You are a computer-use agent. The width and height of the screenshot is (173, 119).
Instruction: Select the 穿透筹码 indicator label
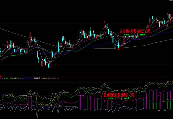(x=37, y=78)
